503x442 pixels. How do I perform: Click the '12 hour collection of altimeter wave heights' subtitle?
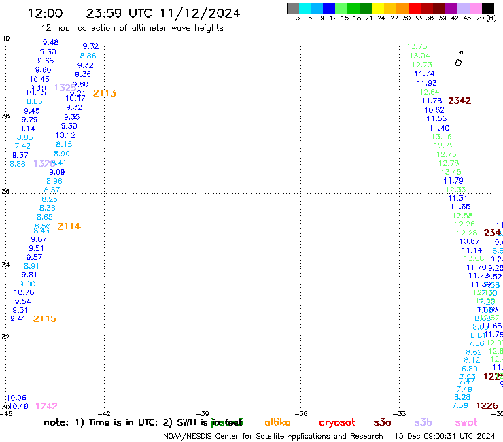[132, 28]
